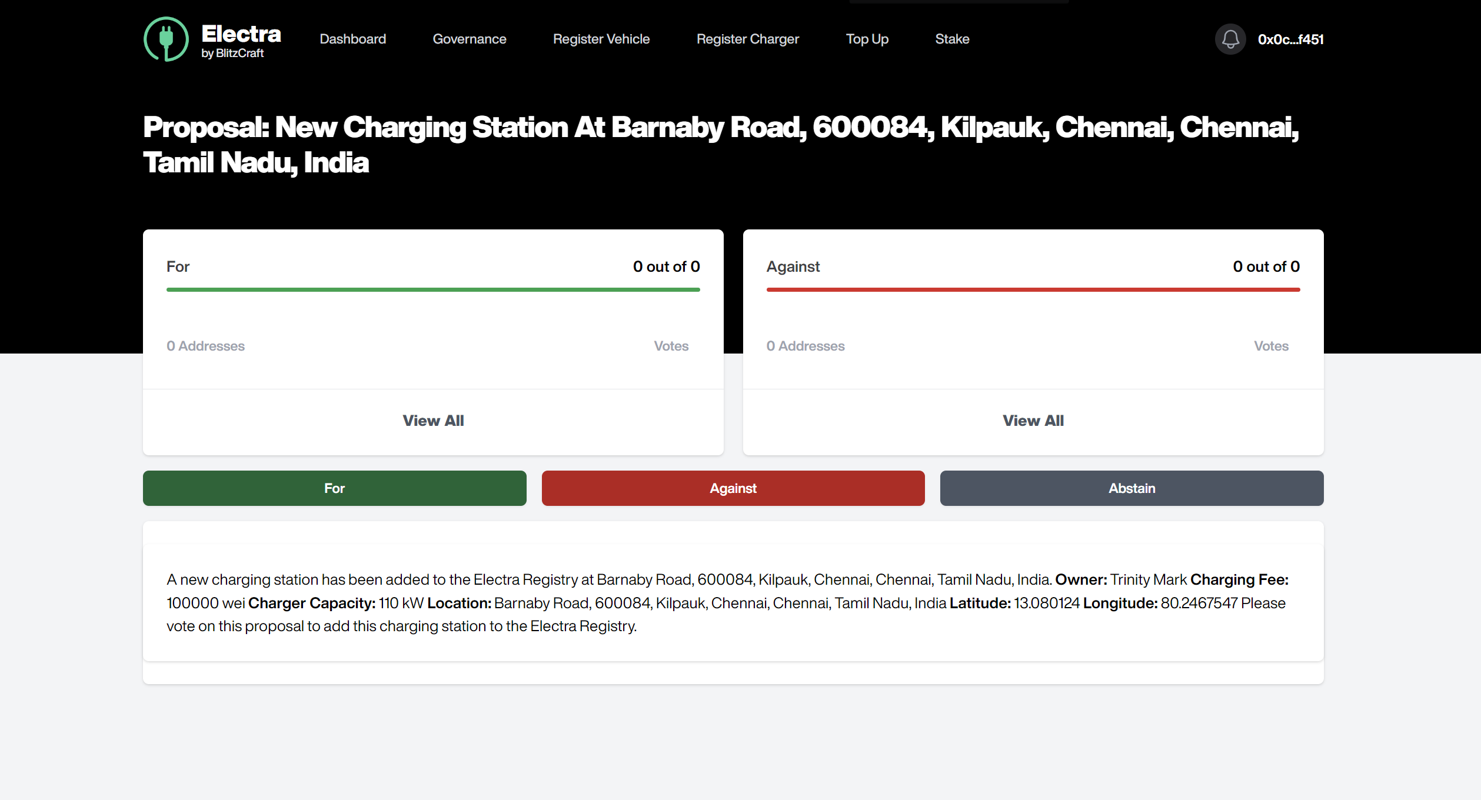Go to the Governance page
1481x800 pixels.
pos(470,39)
